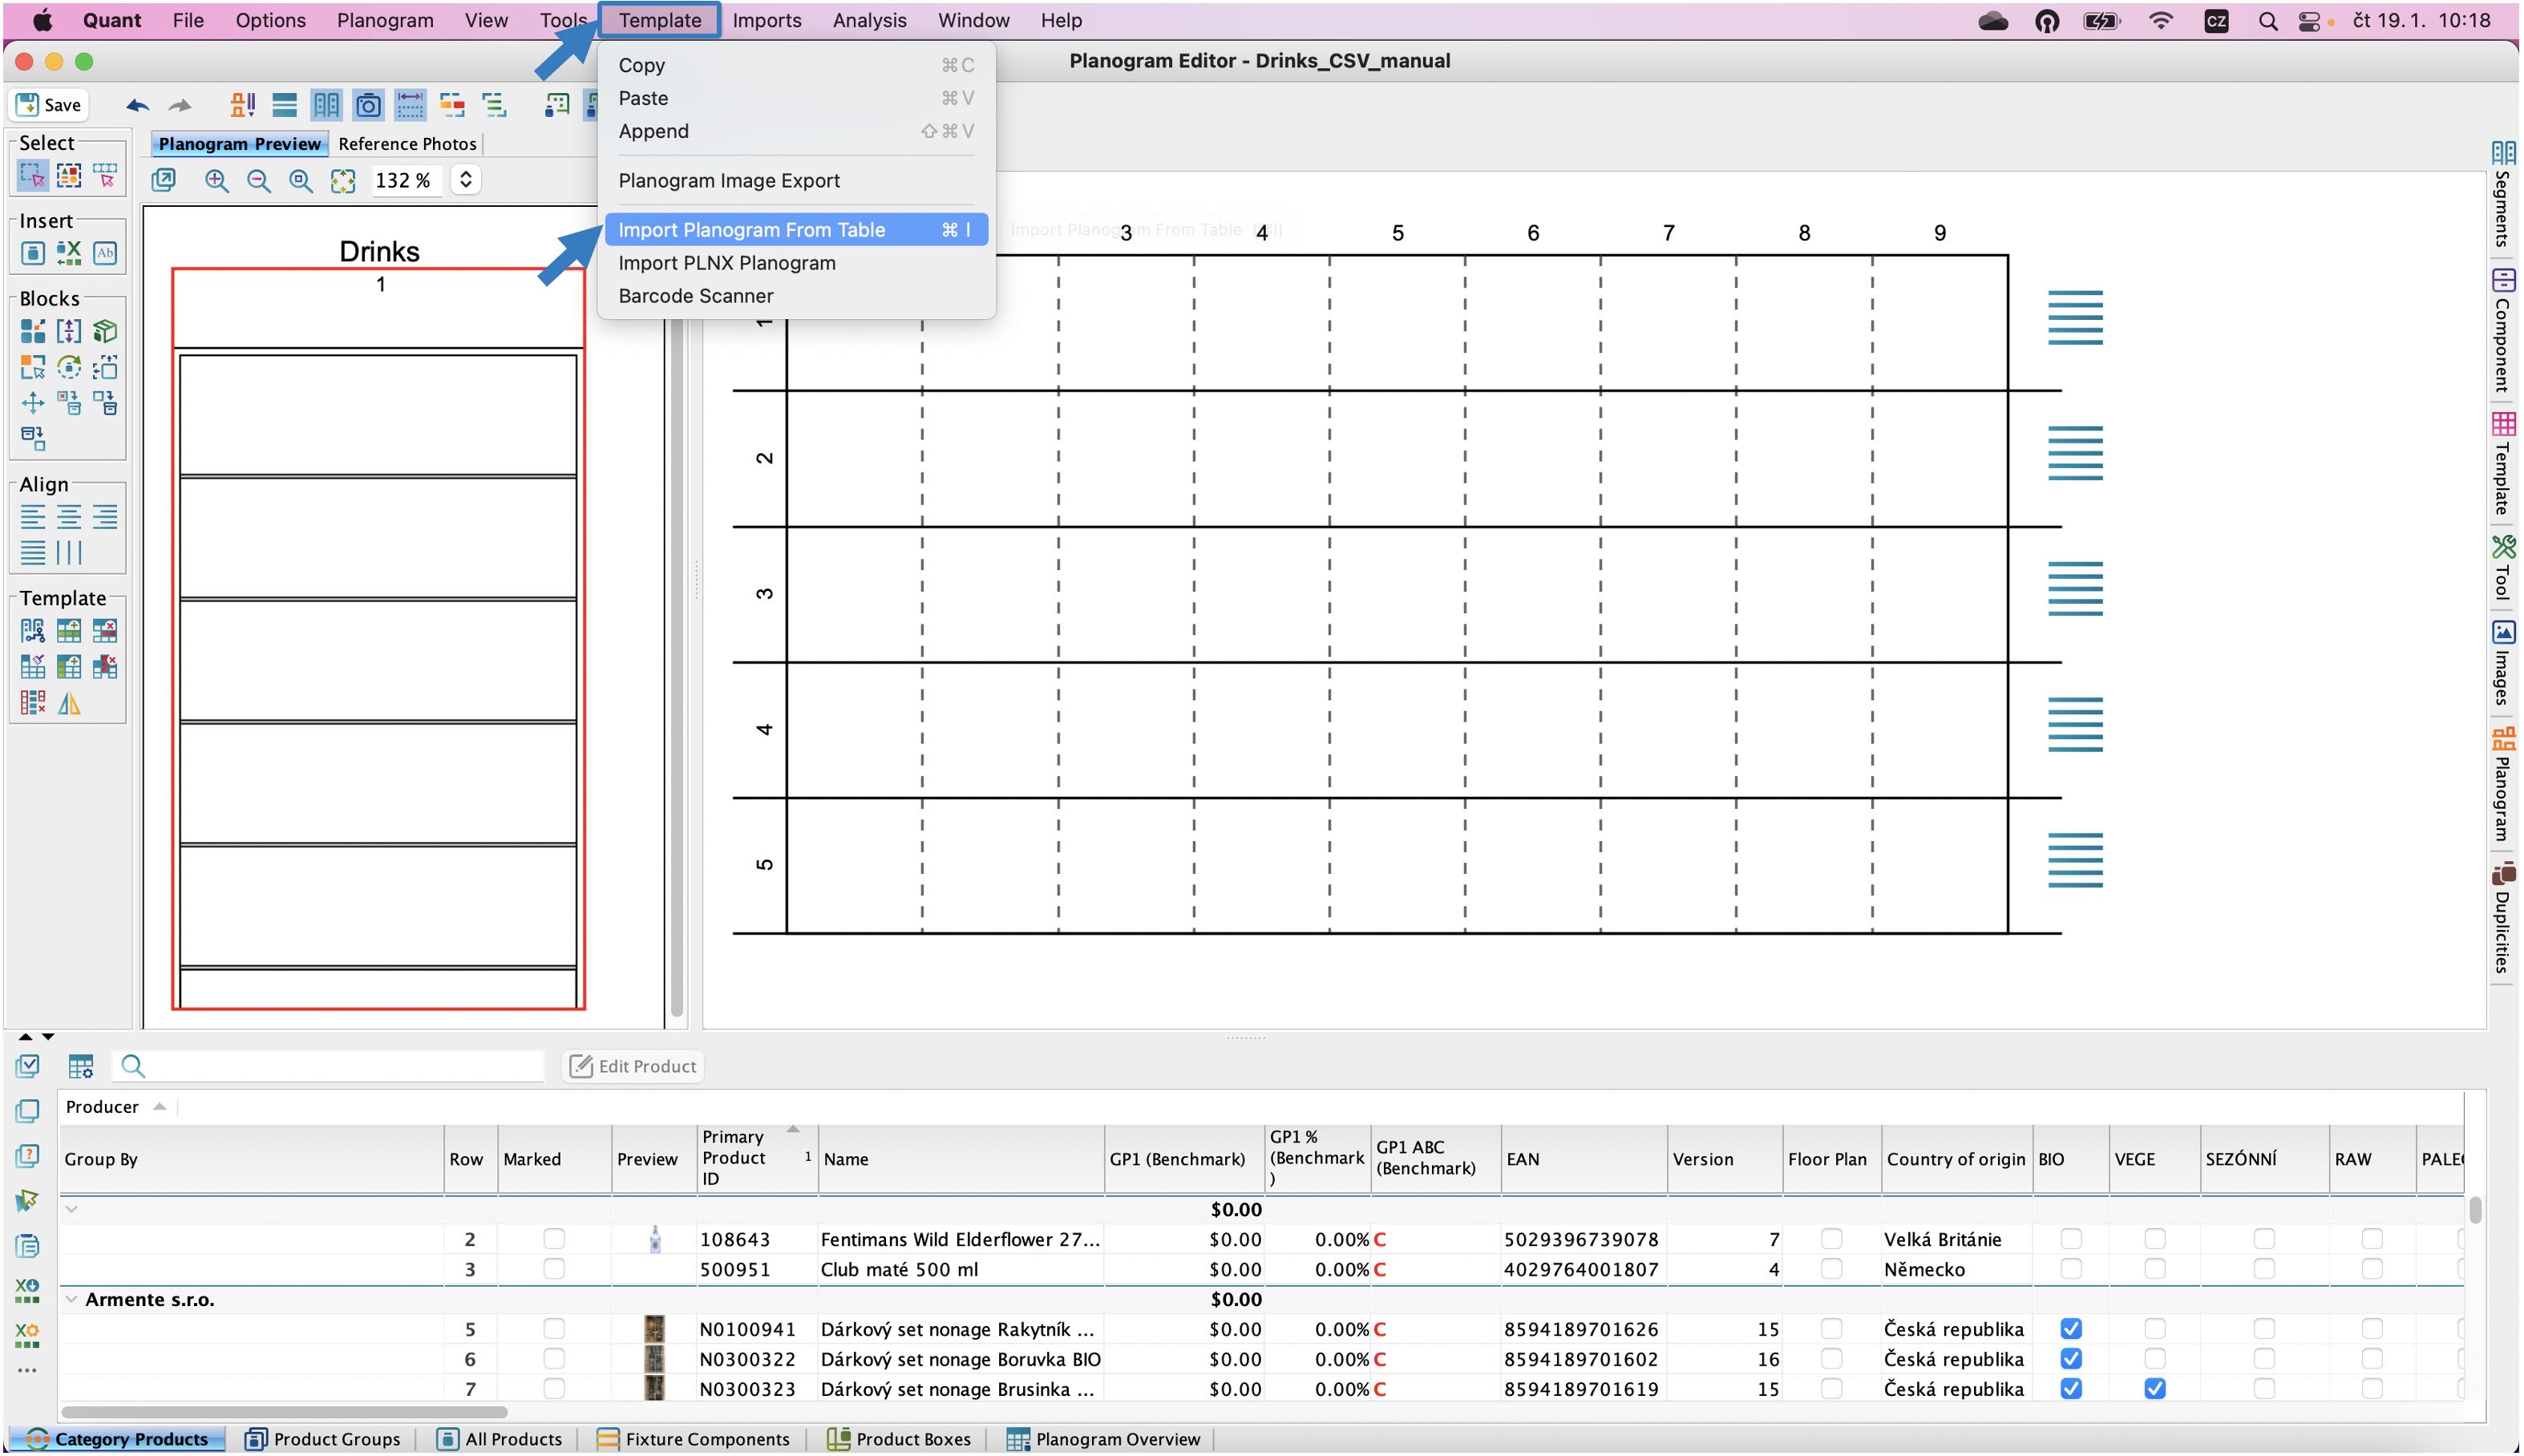
Task: Open the Planogram Overview bottom tab
Action: tap(1104, 1440)
